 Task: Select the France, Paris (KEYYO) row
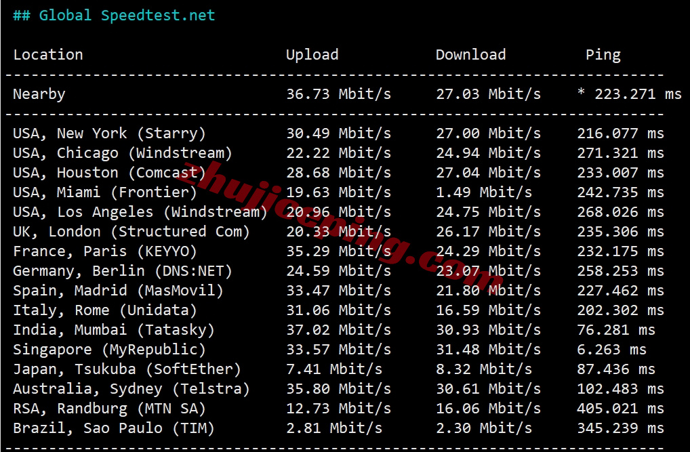(x=105, y=251)
